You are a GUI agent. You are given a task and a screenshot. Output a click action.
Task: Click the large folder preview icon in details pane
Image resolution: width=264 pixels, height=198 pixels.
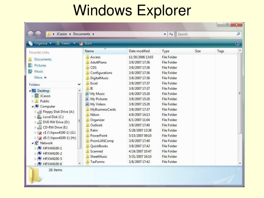point(35,175)
